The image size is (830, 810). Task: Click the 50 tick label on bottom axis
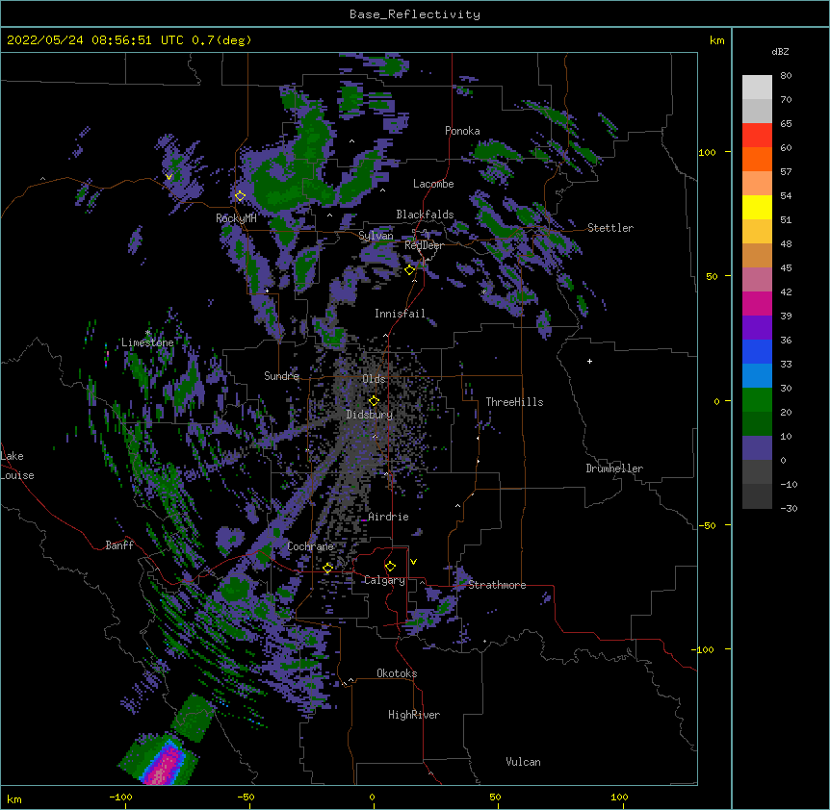(495, 797)
